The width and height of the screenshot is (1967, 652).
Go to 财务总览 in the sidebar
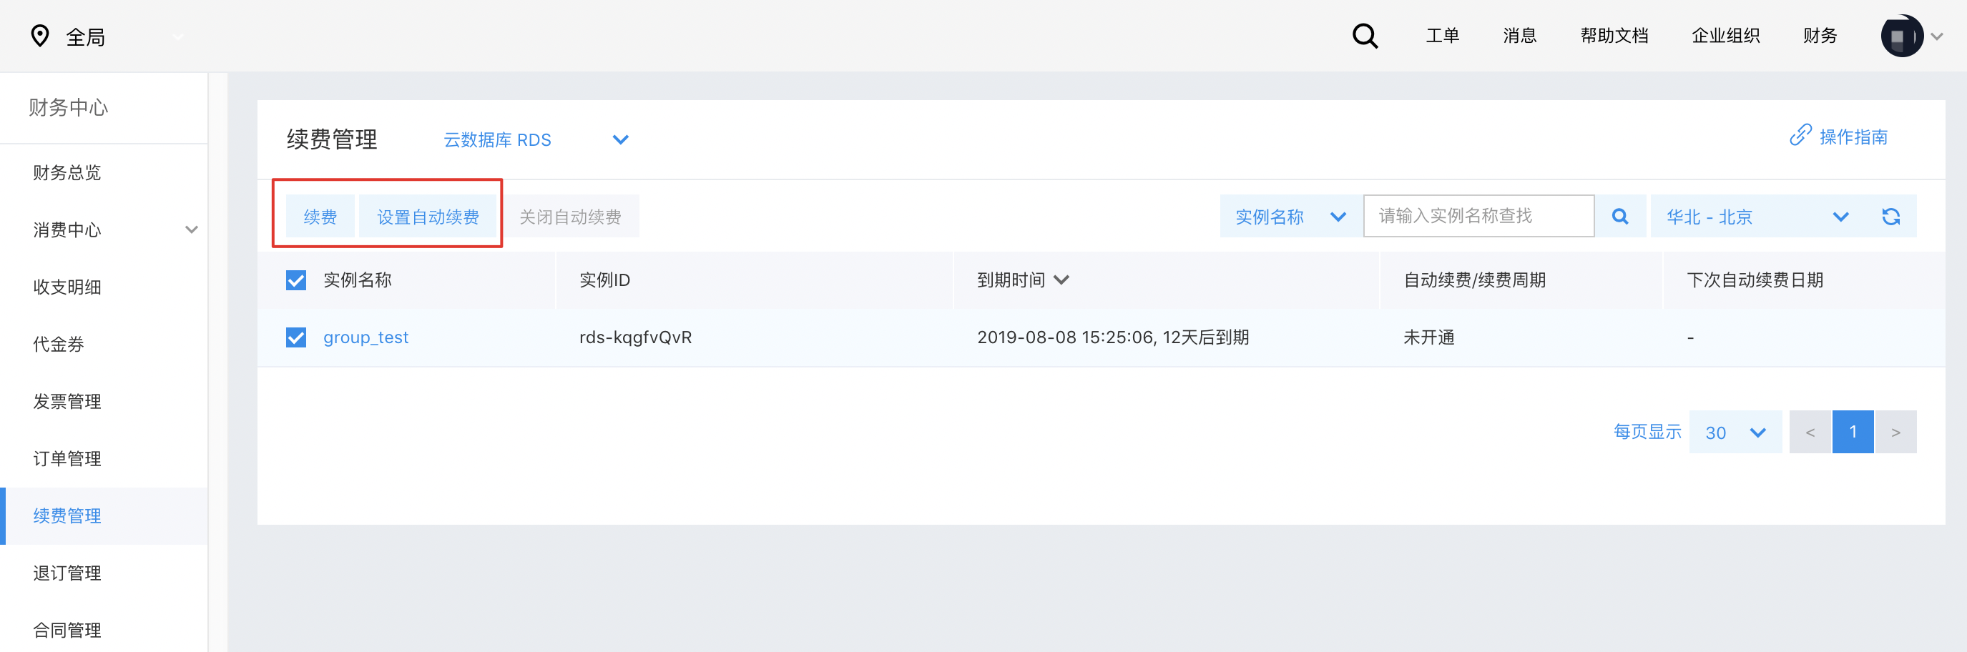click(67, 172)
